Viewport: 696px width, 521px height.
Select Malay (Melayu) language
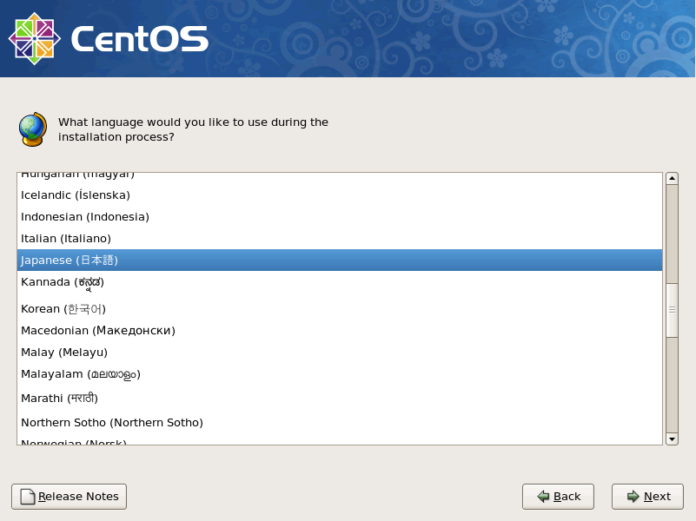tap(340, 352)
